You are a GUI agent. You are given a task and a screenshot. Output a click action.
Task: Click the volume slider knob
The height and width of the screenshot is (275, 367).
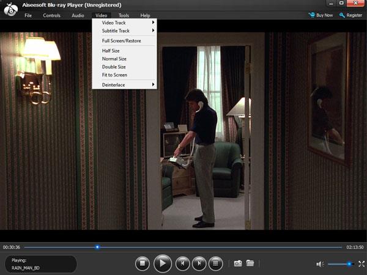[x=349, y=264]
